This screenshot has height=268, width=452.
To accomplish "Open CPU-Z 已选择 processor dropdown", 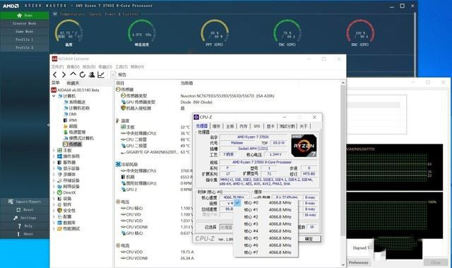I will pyautogui.click(x=227, y=227).
